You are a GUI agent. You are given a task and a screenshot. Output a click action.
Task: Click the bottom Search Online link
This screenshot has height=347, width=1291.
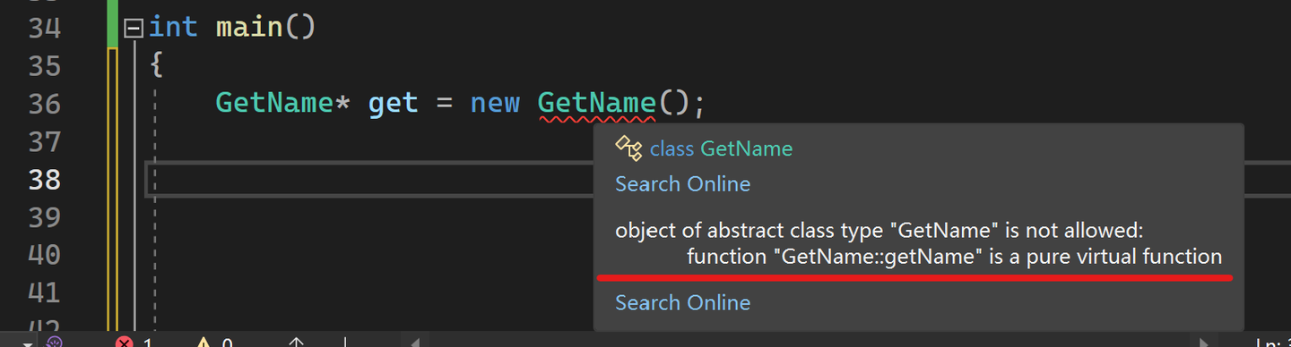pos(682,303)
